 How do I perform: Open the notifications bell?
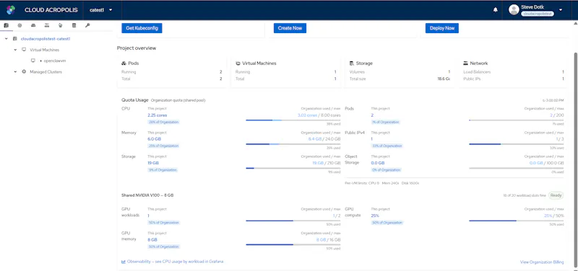tap(495, 10)
